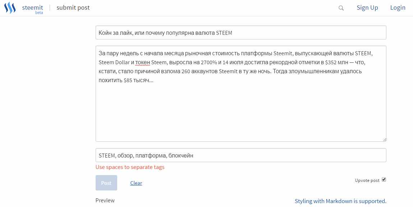Grab the textarea resize handle
413x207 pixels.
(x=384, y=139)
